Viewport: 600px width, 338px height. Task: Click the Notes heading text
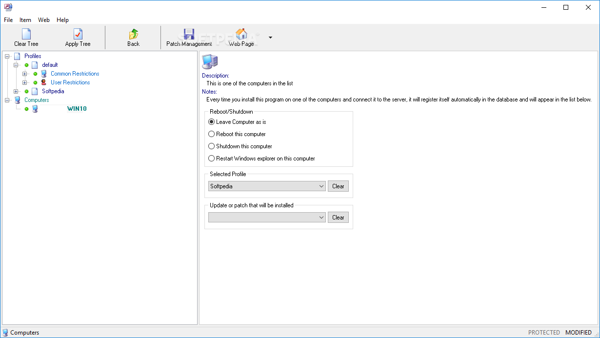click(x=210, y=92)
